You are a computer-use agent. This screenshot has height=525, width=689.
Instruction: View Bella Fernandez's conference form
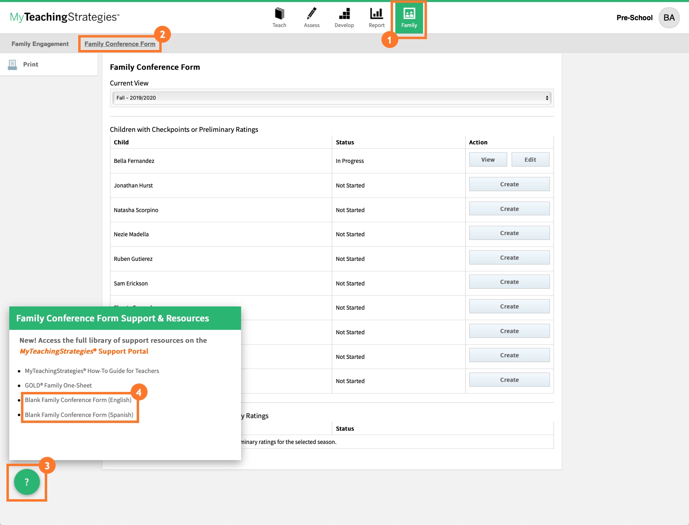(x=488, y=159)
